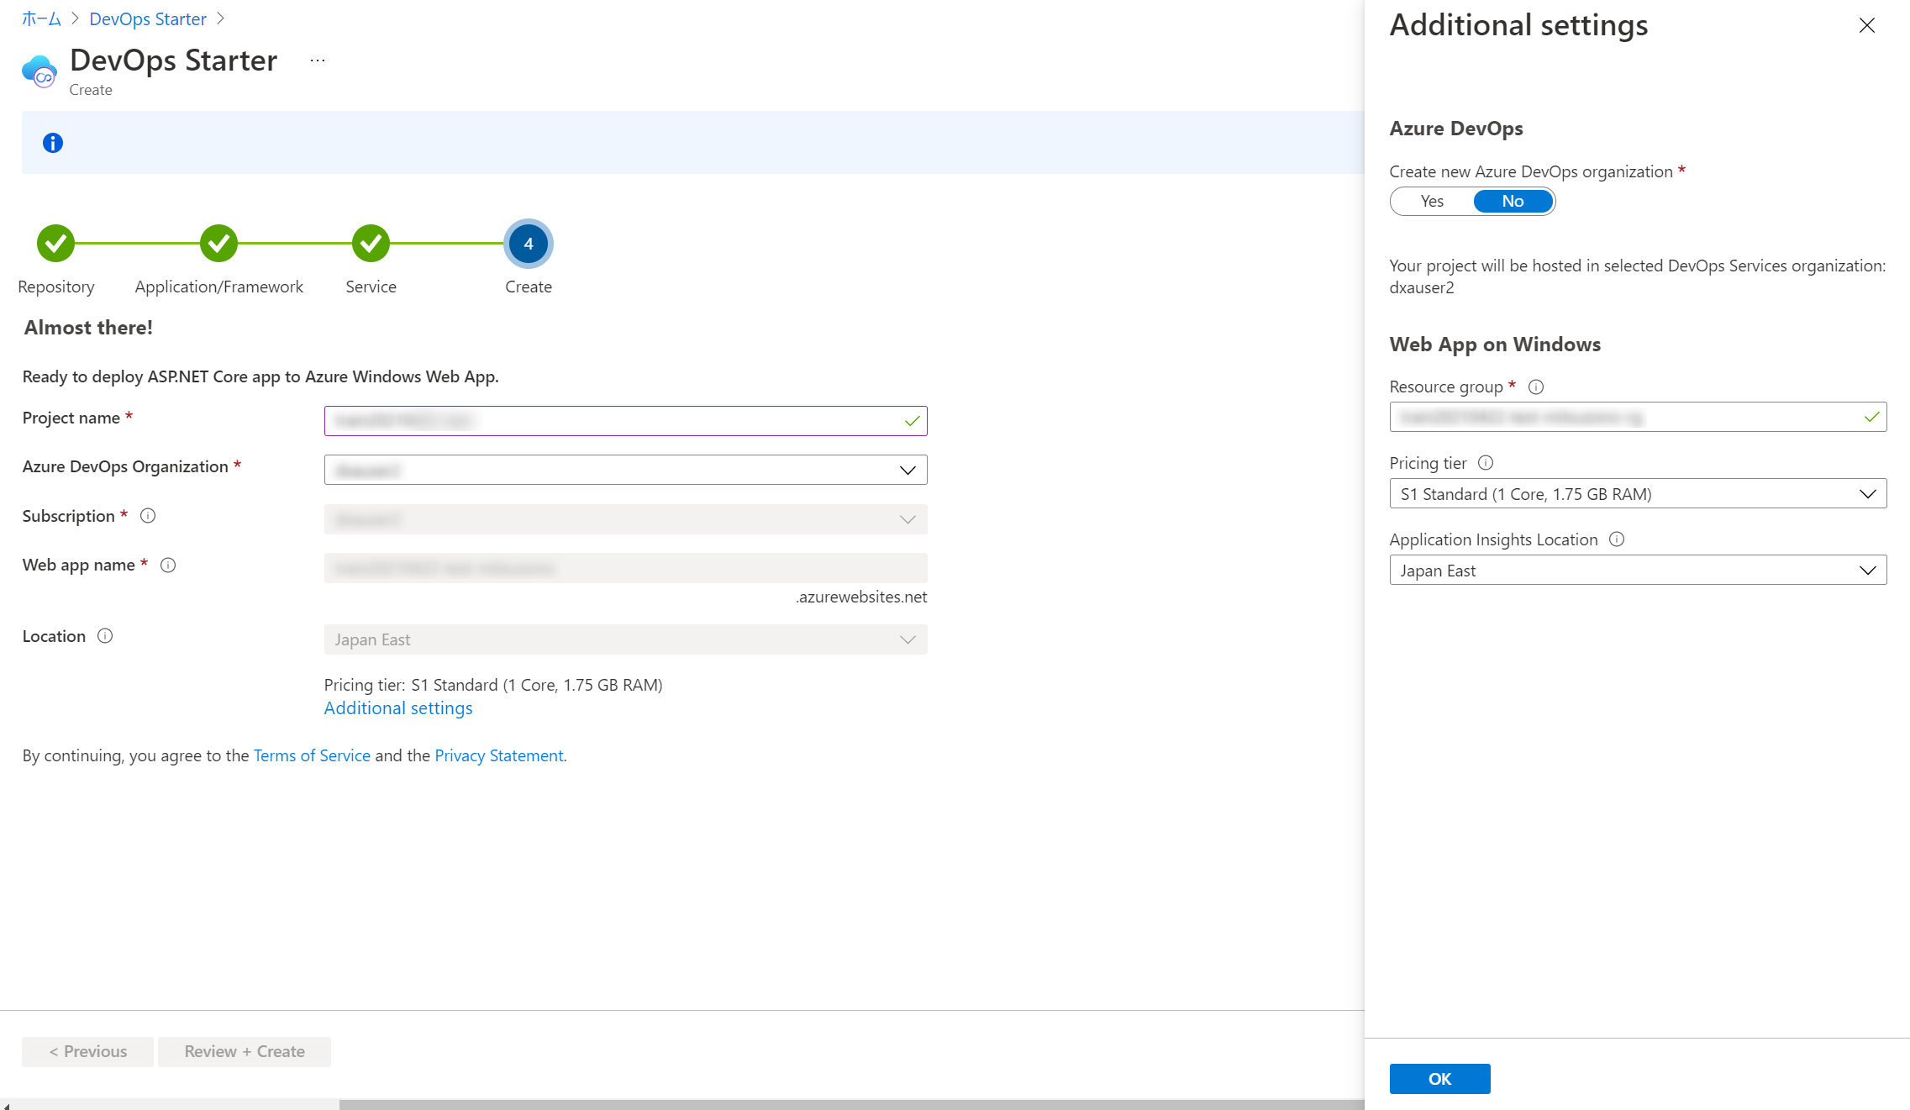The image size is (1910, 1110).
Task: Select No for new DevOps organization
Action: pos(1513,202)
